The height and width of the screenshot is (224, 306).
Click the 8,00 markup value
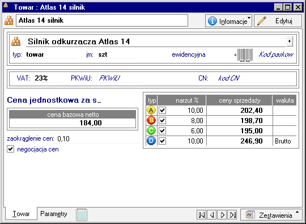point(197,120)
